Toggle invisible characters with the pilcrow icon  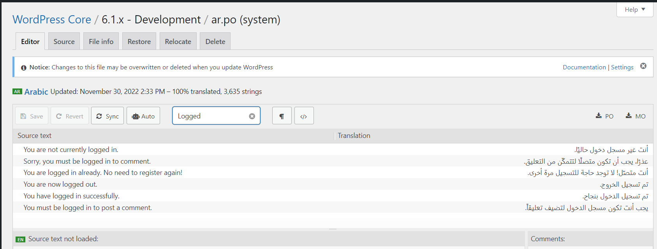282,116
